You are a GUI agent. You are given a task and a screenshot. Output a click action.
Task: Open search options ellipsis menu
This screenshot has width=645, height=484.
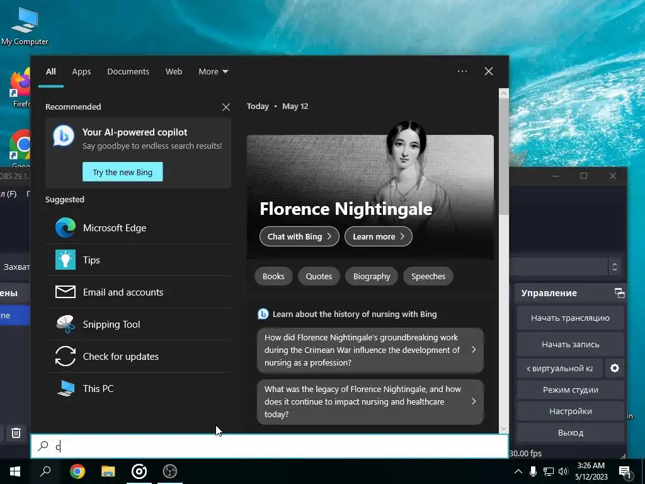click(x=462, y=71)
